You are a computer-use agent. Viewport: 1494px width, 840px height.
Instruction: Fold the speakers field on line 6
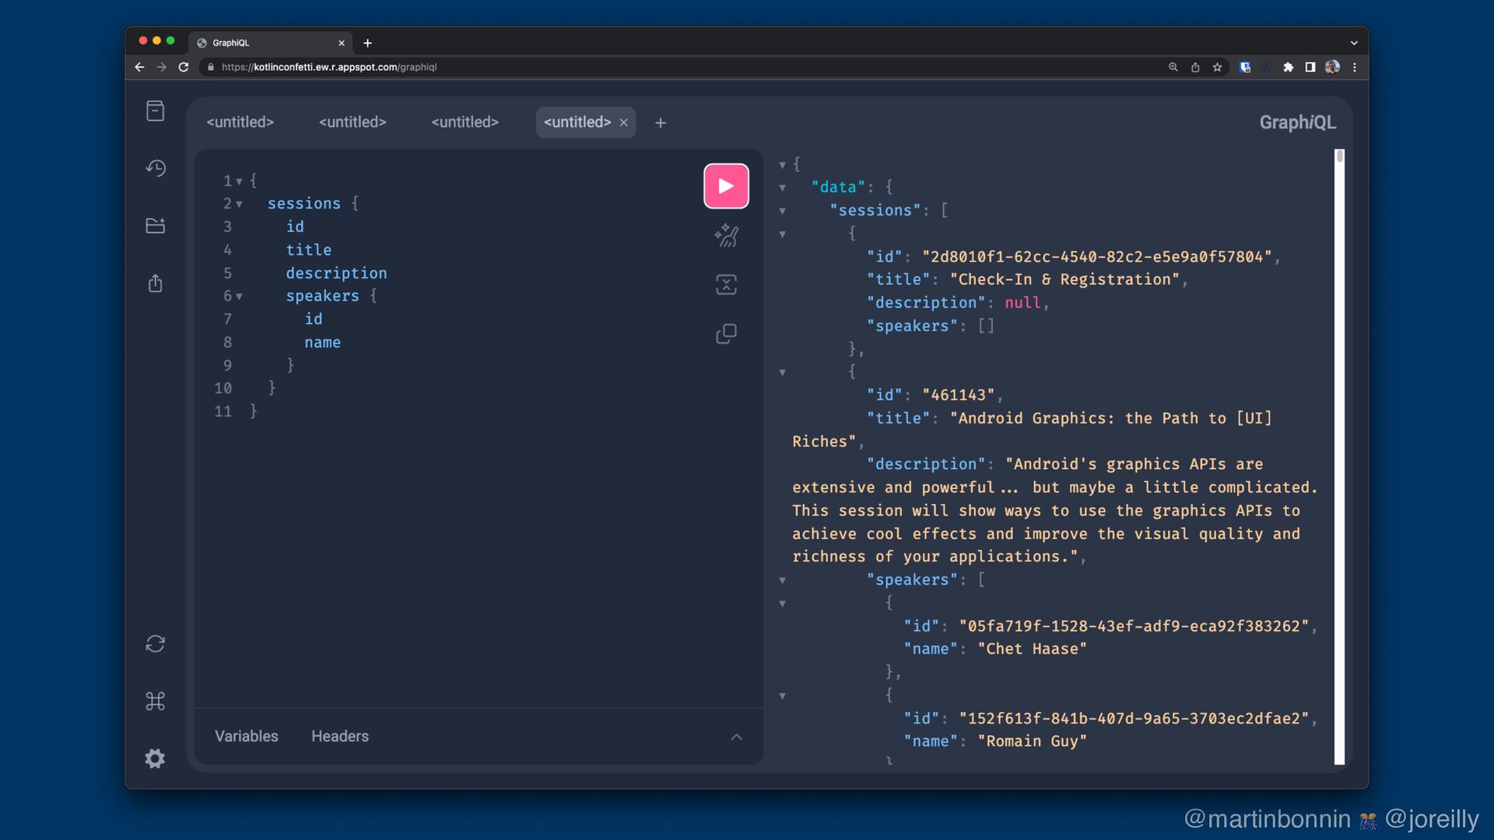[x=239, y=296]
